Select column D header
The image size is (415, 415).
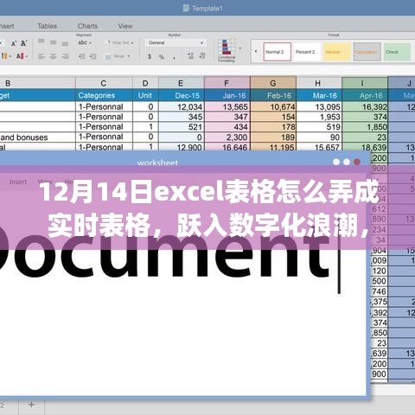[x=145, y=83]
